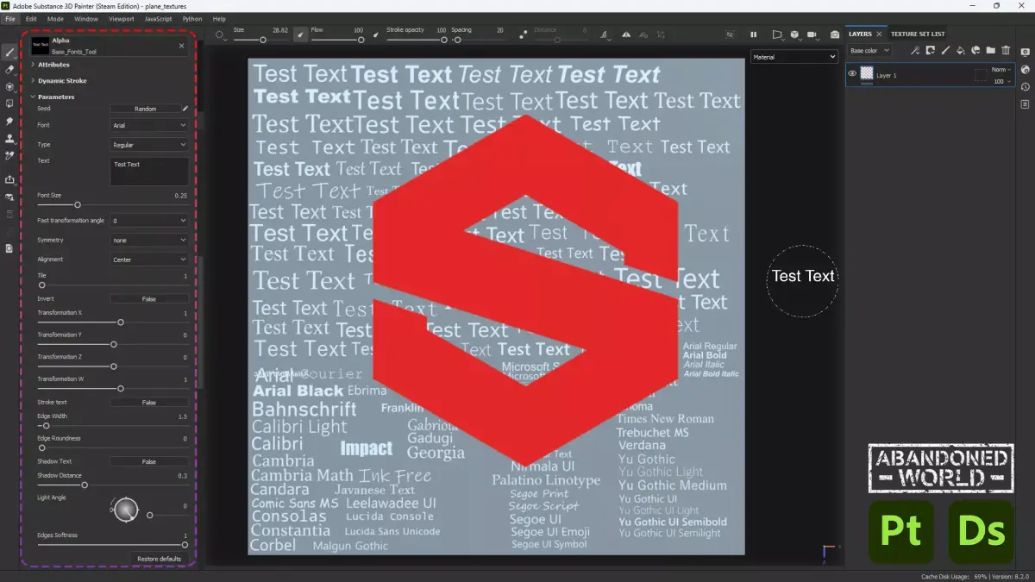
Task: Open the Python menu
Action: click(193, 18)
